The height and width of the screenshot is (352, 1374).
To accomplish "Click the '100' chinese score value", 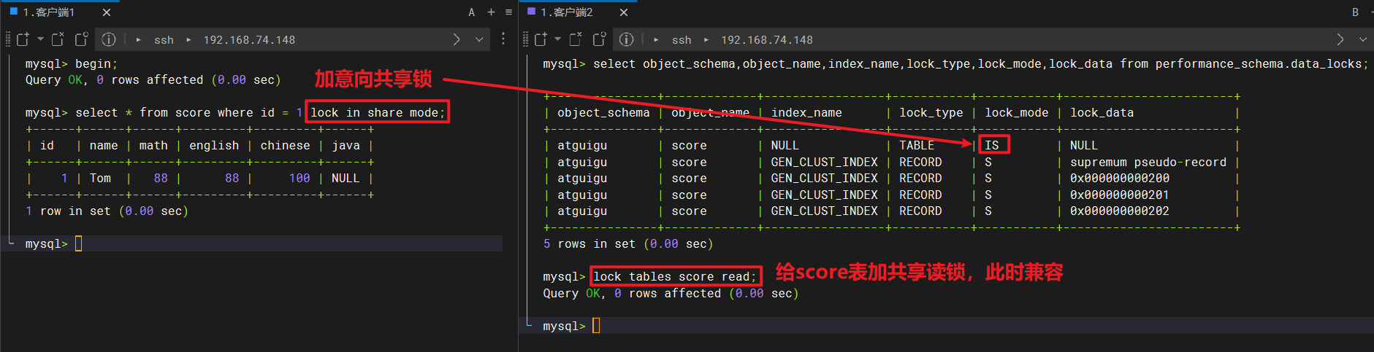I will [x=299, y=178].
